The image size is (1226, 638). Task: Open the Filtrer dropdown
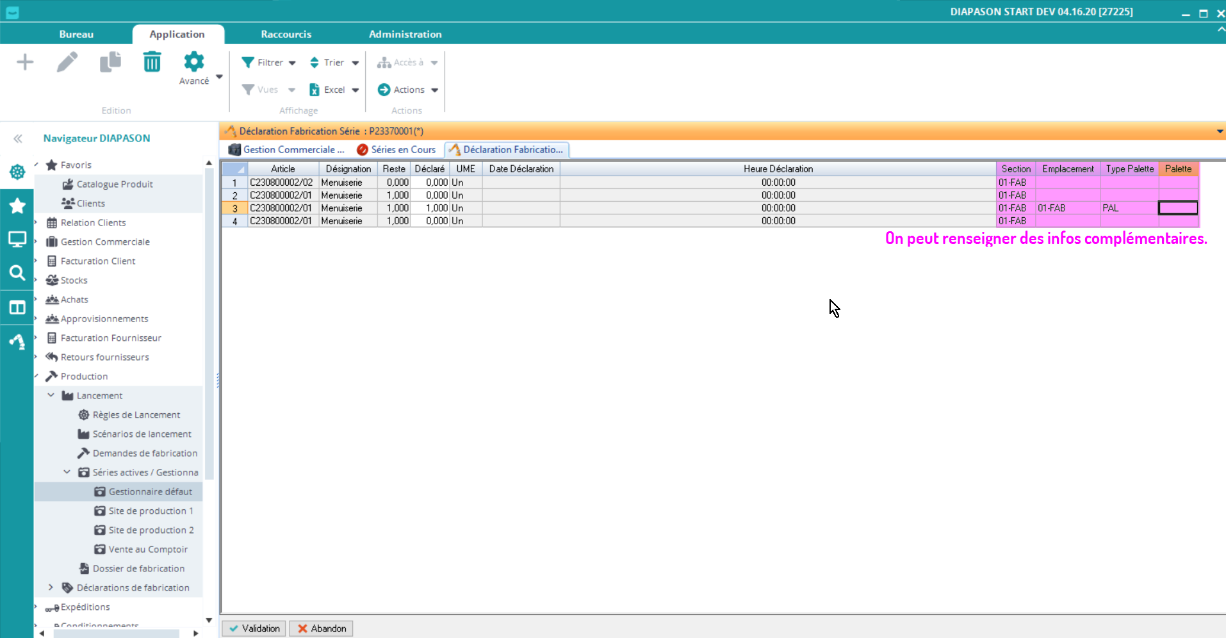269,63
